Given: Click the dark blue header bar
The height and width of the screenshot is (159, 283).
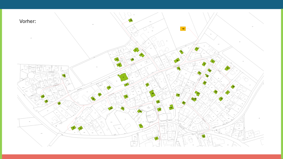Looking at the screenshot, I should point(141,4).
